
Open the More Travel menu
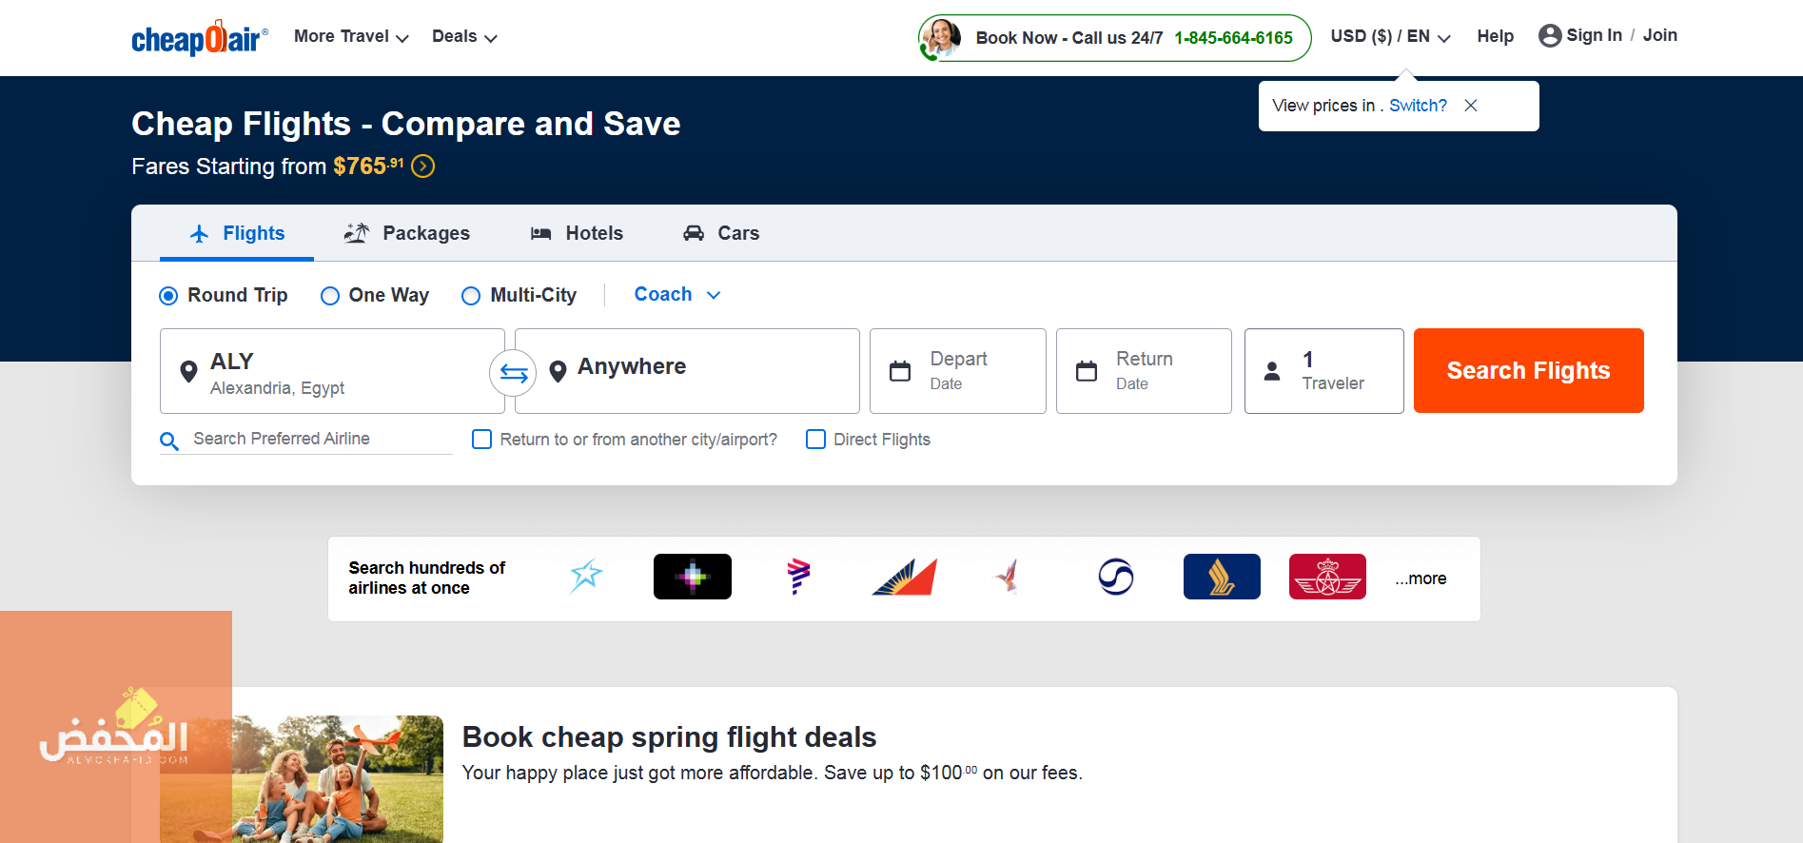point(351,36)
